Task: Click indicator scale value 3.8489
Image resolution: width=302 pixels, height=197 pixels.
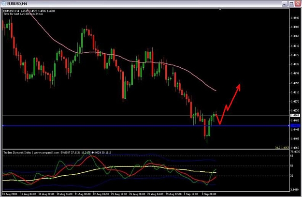Action: tap(295, 190)
